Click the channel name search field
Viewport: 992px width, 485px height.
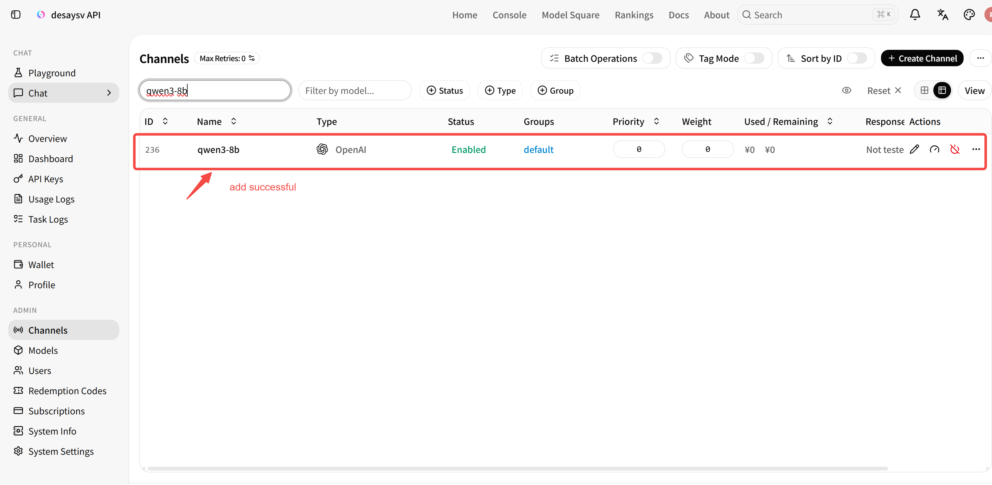[215, 91]
